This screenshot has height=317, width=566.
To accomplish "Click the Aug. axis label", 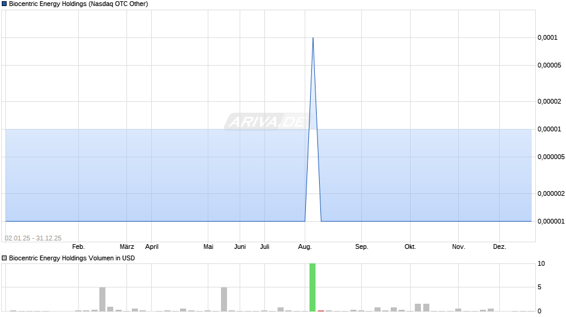I will click(x=305, y=246).
